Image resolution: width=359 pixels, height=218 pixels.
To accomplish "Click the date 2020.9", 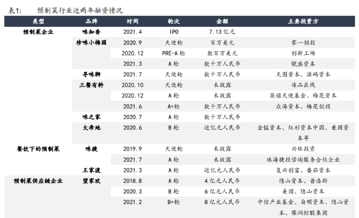I will [x=133, y=43].
